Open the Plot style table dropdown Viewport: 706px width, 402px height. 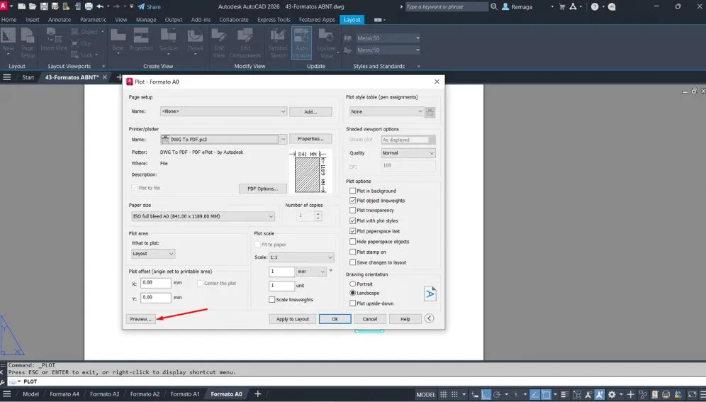386,111
